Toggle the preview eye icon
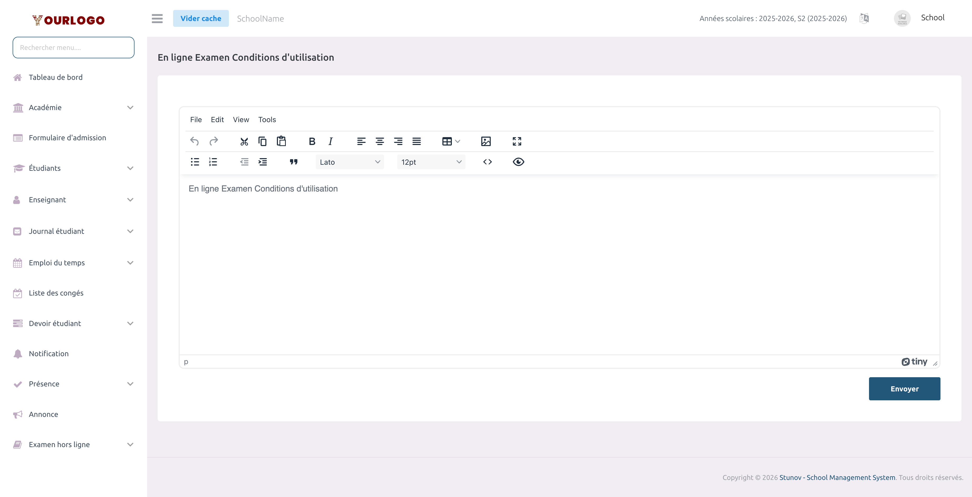The height and width of the screenshot is (497, 972). (518, 162)
